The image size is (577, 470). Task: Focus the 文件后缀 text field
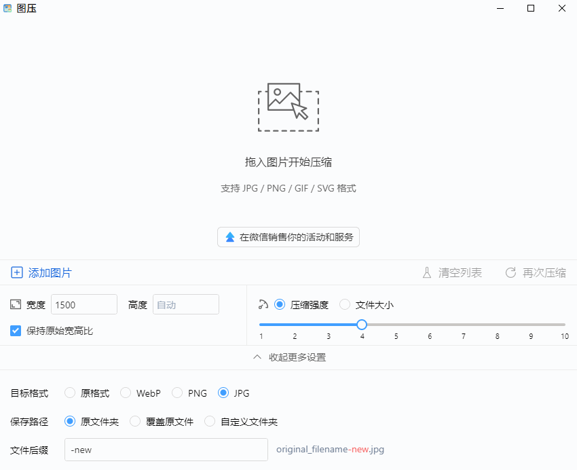(166, 450)
